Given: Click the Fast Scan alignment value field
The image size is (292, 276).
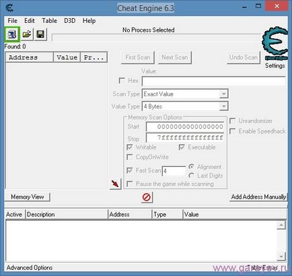Looking at the screenshot, I should click(x=174, y=171).
